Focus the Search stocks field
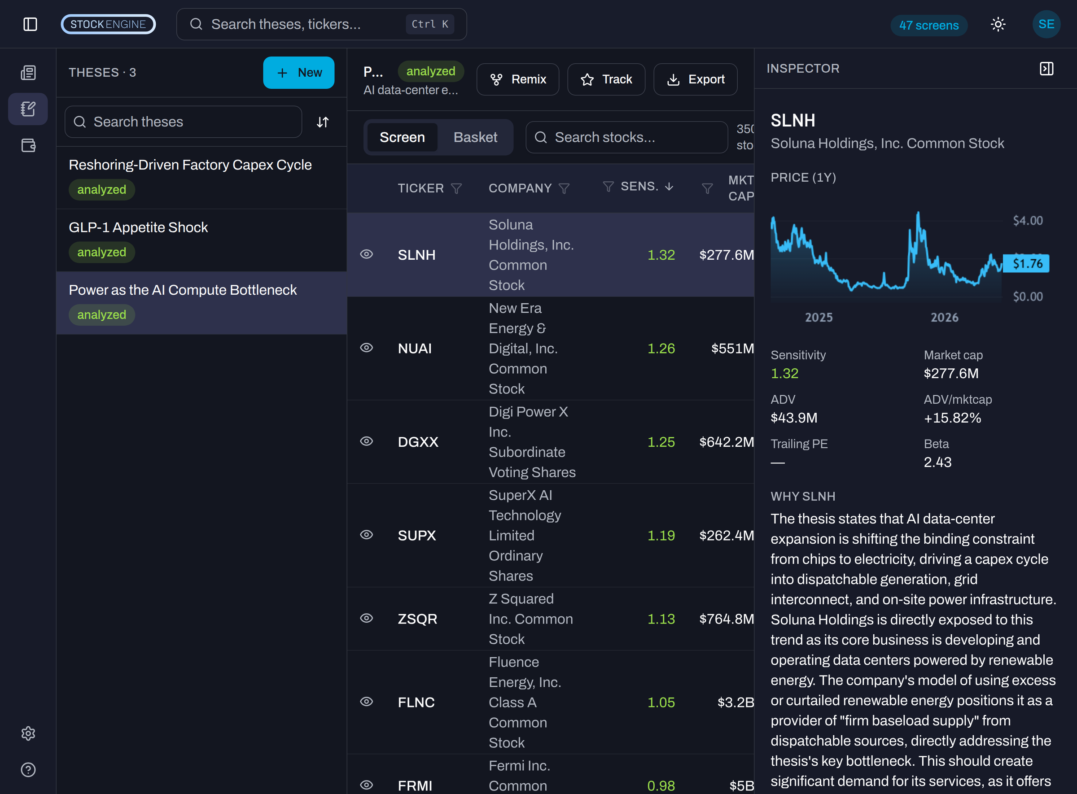This screenshot has height=794, width=1077. coord(626,137)
